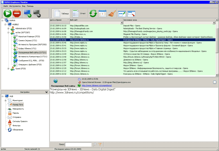Image resolution: width=219 pixels, height=151 pixels.
Task: Open the window title column filter dropdown
Action: 214,23
